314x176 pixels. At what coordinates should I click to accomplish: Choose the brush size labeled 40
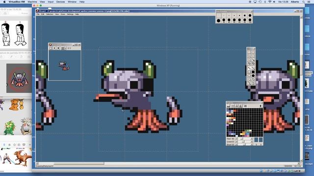229,21
